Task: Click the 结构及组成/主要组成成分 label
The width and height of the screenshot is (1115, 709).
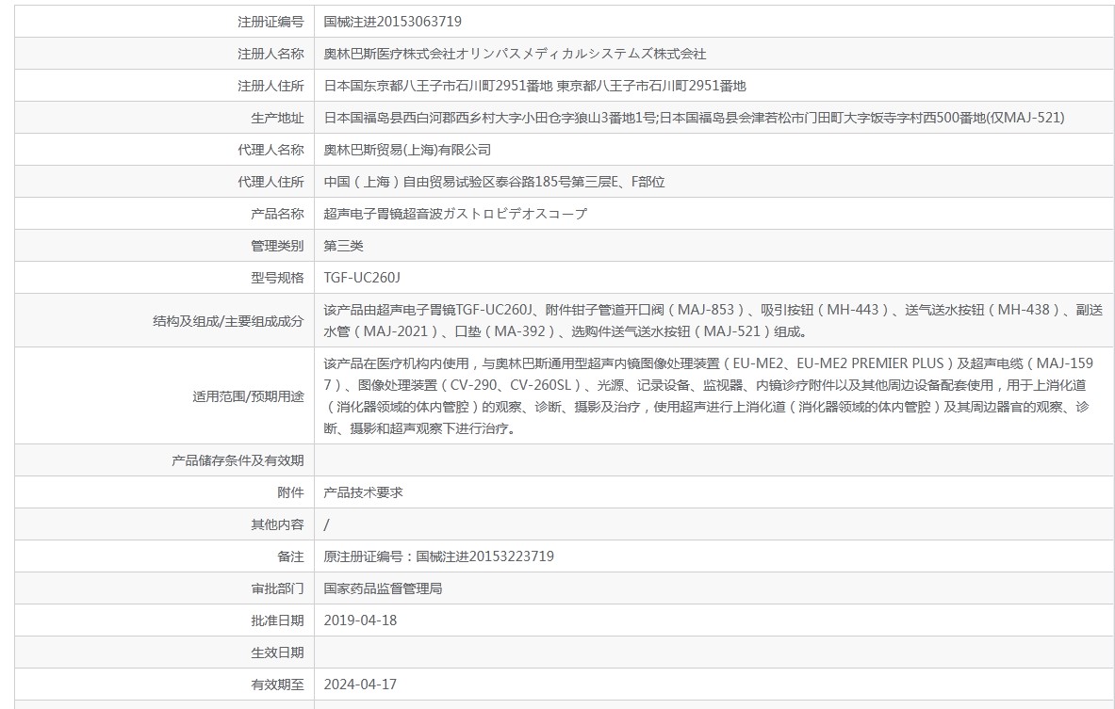Action: pos(228,321)
